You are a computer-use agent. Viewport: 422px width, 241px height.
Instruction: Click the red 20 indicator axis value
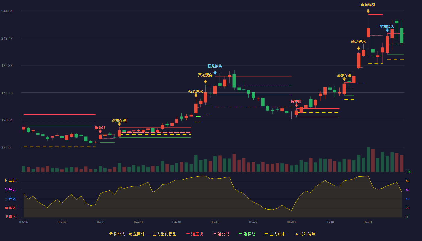[407, 208]
